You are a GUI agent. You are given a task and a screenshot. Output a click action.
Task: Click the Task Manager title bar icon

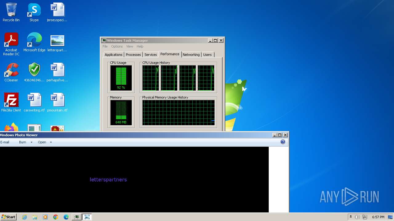pyautogui.click(x=104, y=40)
